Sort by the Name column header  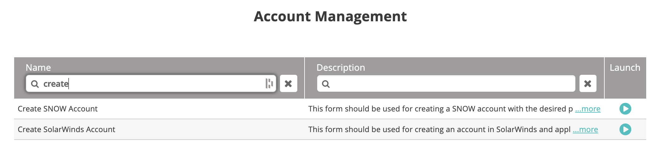tap(38, 68)
